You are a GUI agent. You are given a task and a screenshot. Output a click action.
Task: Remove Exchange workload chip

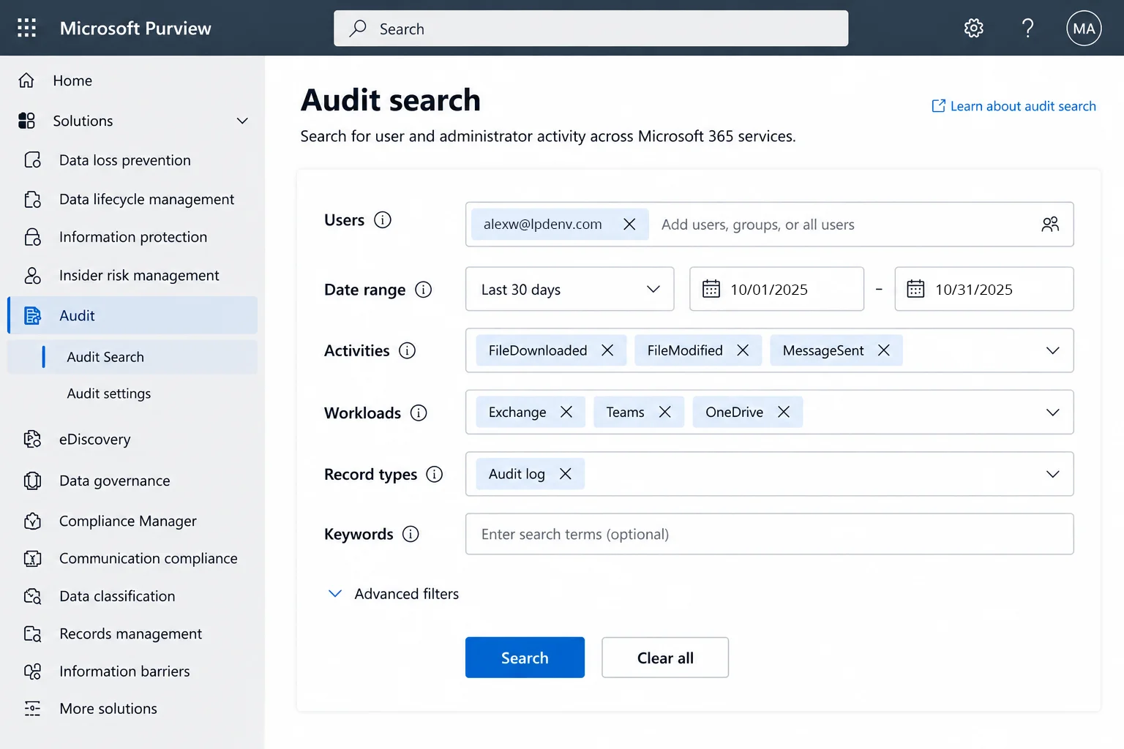point(566,412)
